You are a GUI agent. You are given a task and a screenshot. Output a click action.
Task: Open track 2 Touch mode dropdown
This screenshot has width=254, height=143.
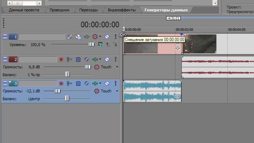point(117,67)
